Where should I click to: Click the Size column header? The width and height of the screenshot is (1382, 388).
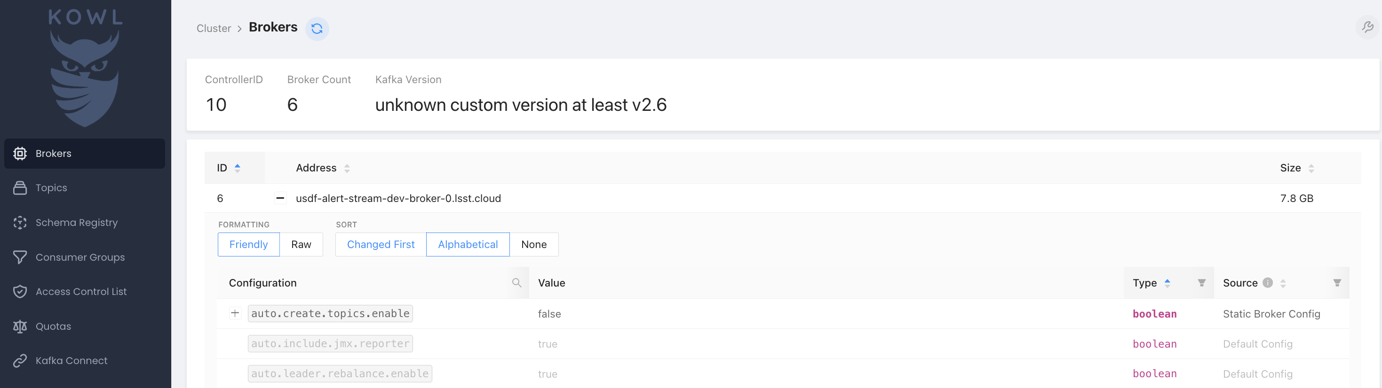pyautogui.click(x=1290, y=168)
